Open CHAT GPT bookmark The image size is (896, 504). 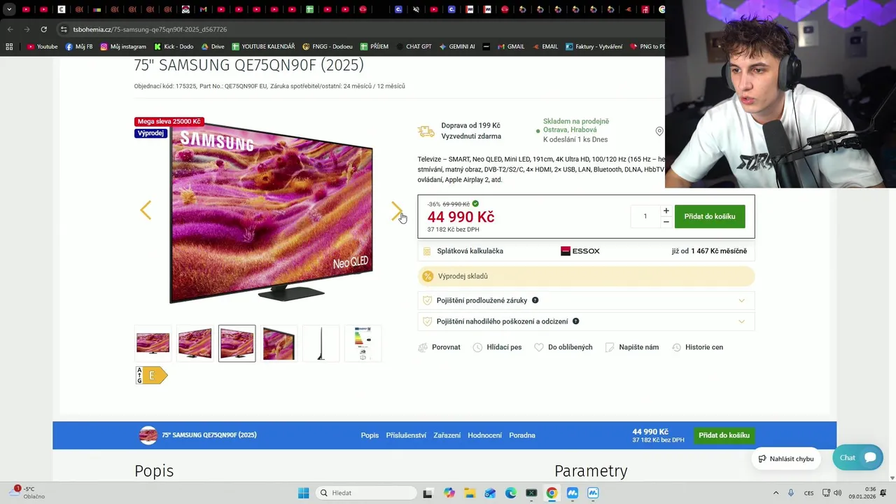[x=413, y=47]
